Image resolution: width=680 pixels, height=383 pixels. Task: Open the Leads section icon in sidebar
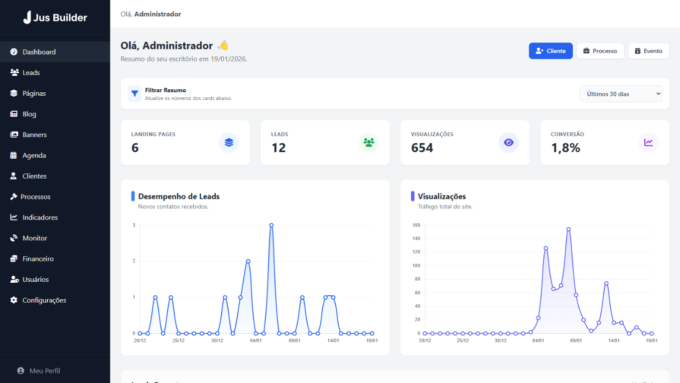(x=14, y=72)
